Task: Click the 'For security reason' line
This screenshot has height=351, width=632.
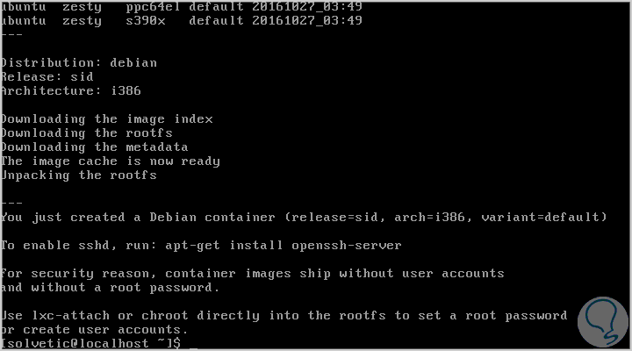Action: point(252,273)
